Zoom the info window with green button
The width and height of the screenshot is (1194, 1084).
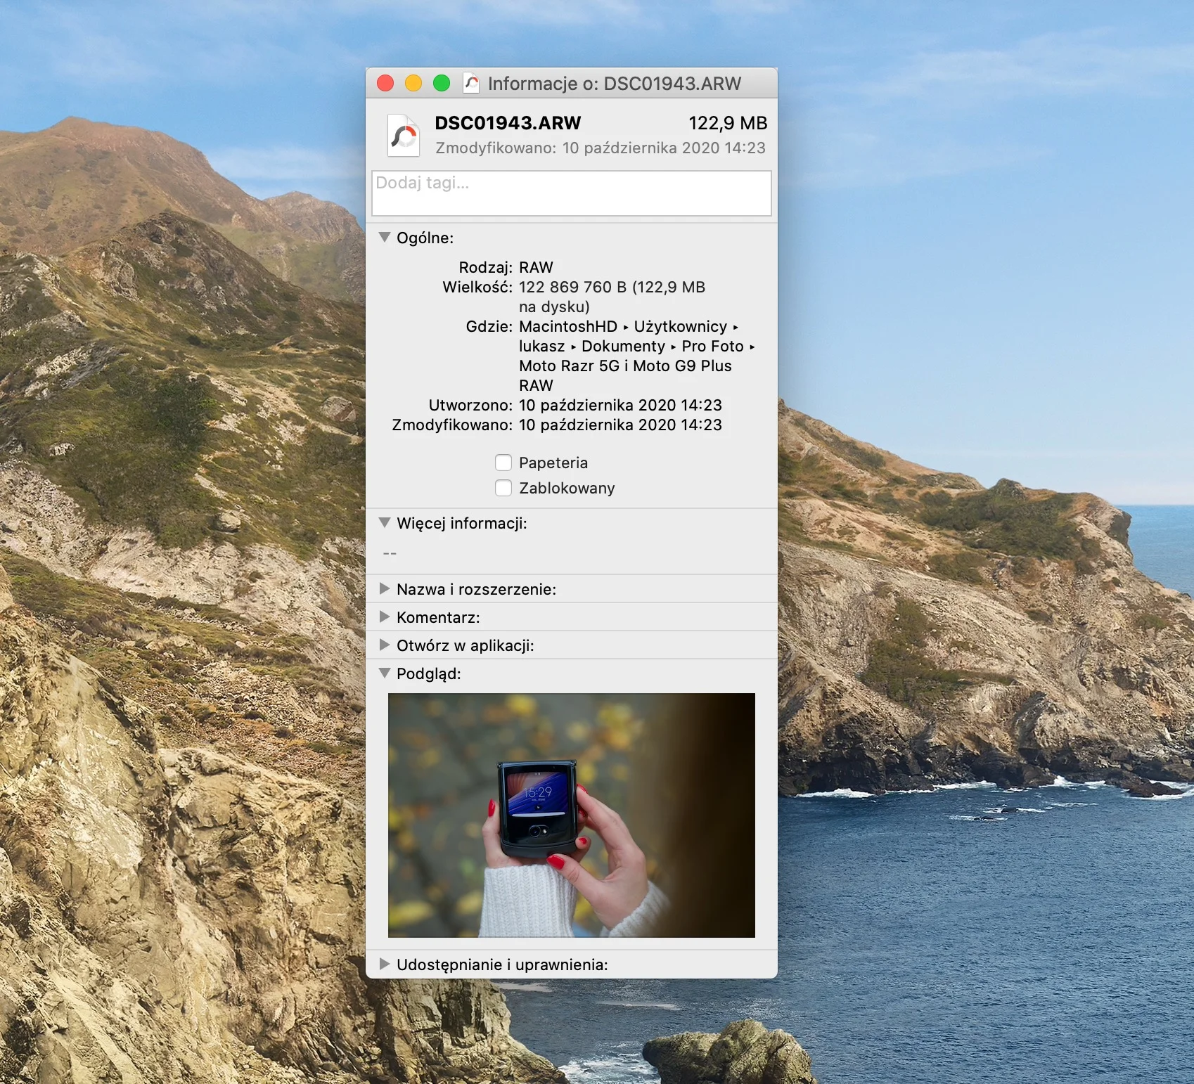(442, 83)
